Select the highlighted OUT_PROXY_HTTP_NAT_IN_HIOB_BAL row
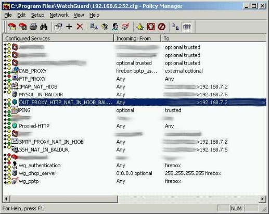Viewport: 269px width, 214px height. 135,102
